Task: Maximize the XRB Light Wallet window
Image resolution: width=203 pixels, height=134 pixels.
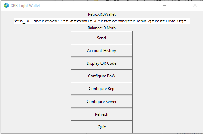Action: click(x=179, y=5)
